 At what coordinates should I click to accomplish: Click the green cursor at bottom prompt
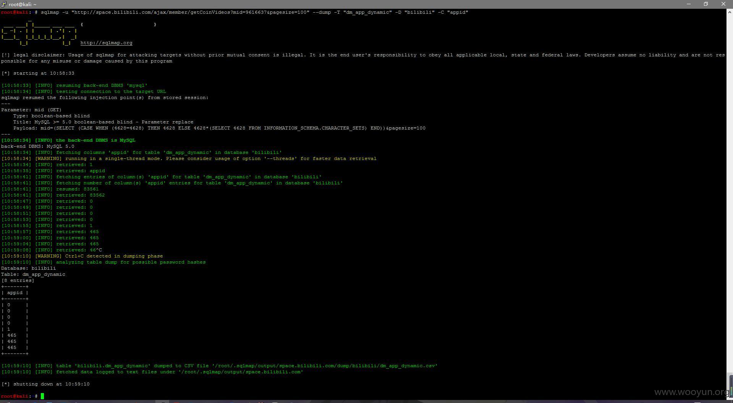tap(42, 396)
